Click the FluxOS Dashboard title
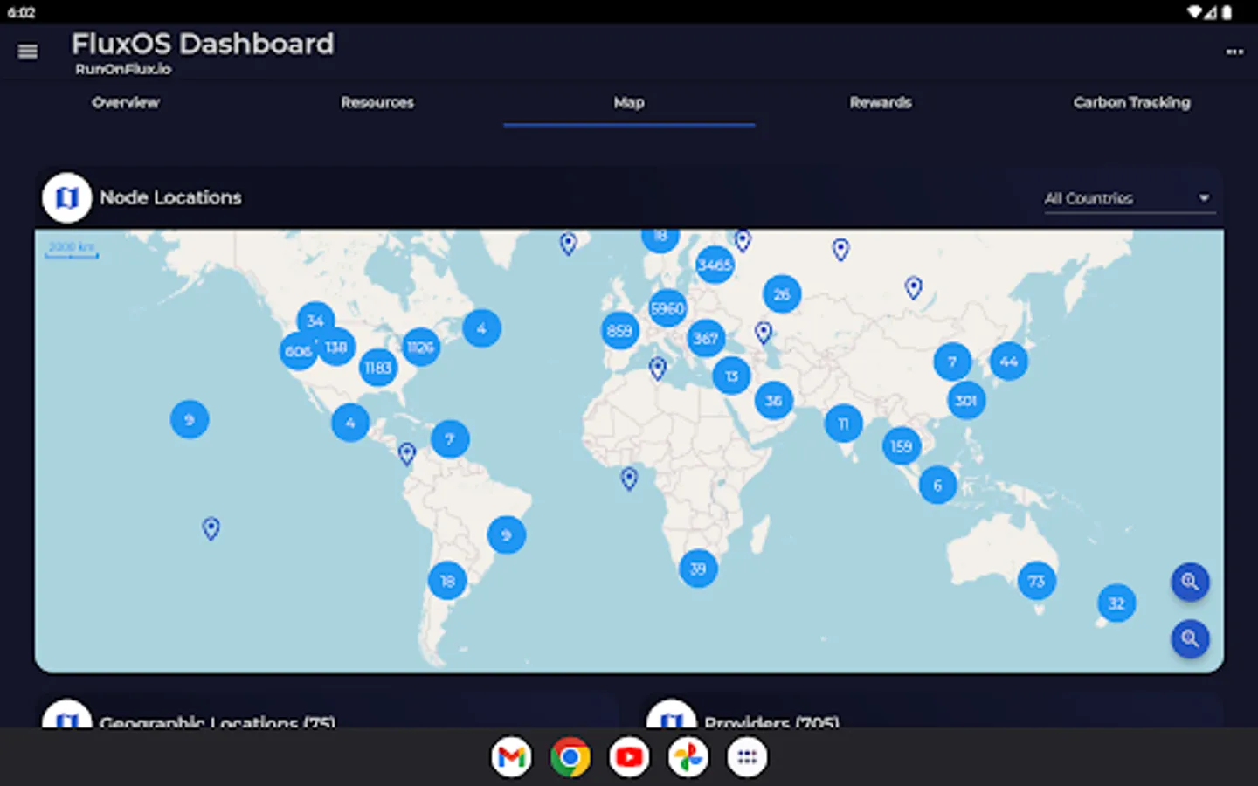The image size is (1258, 786). pyautogui.click(x=203, y=44)
